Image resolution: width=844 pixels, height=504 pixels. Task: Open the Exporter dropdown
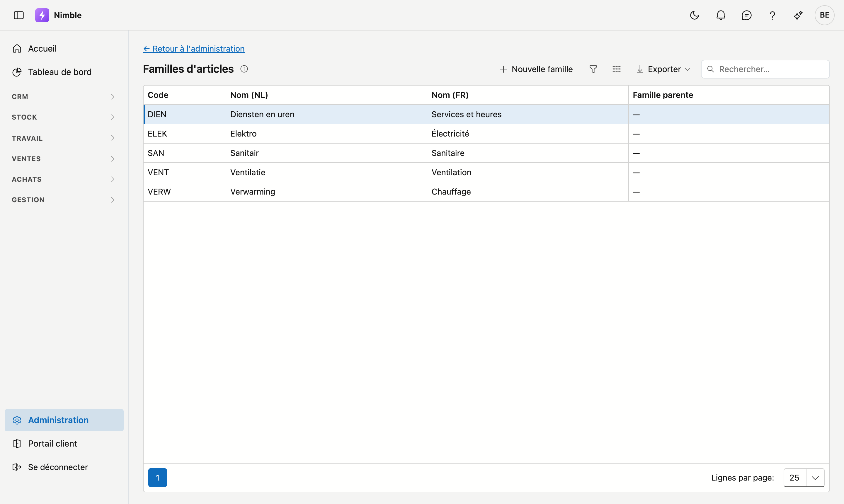click(x=663, y=69)
